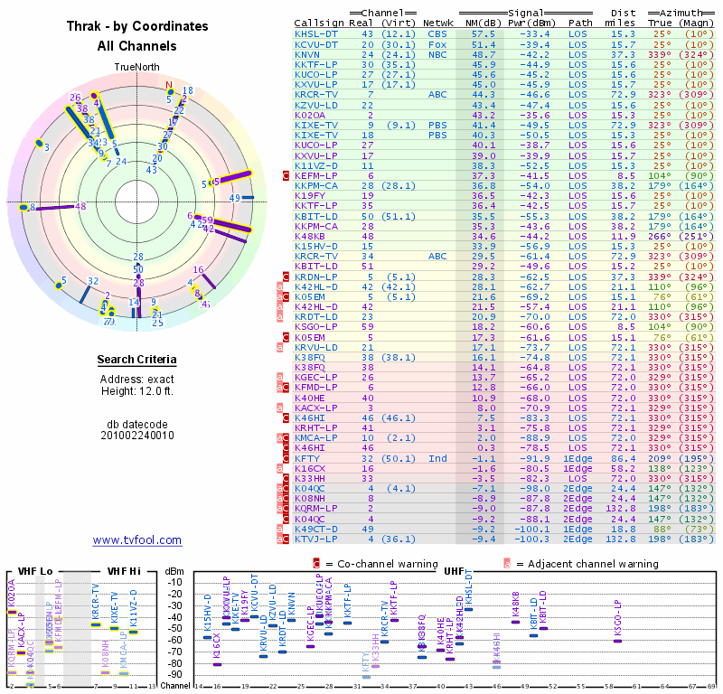Click the KSGO-LP signal bar in UHF chart

[618, 640]
